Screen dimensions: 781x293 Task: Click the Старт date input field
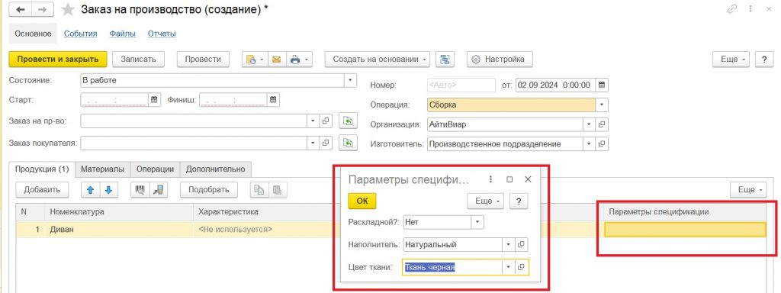114,100
